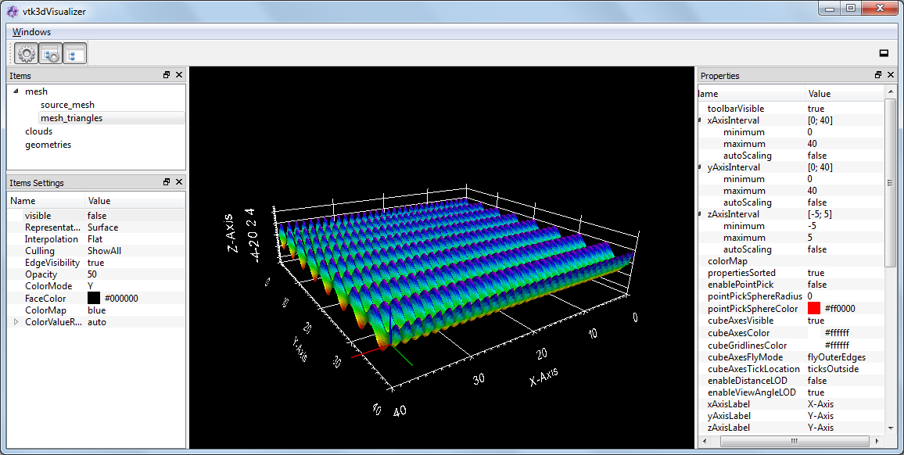The height and width of the screenshot is (455, 904).
Task: Close the Properties panel
Action: (891, 75)
